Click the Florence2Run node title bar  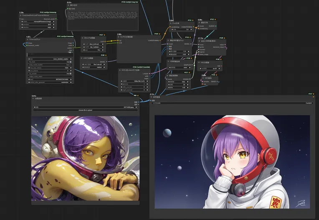pos(49,39)
